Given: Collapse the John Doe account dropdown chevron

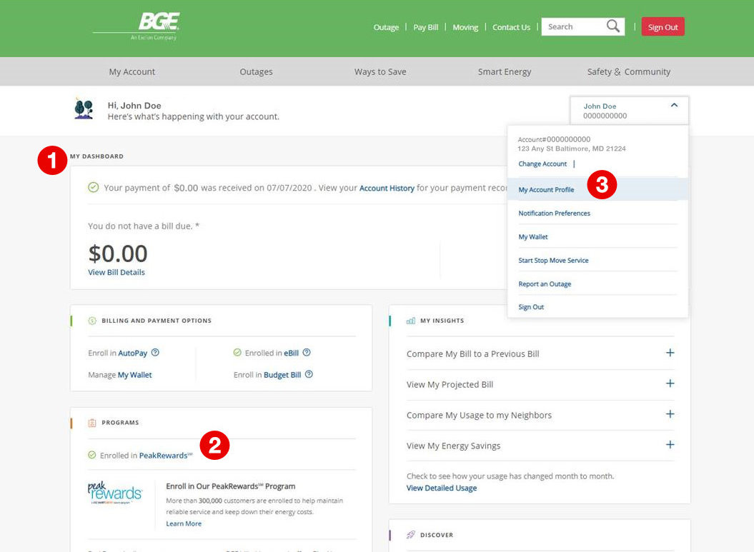Looking at the screenshot, I should pos(673,105).
